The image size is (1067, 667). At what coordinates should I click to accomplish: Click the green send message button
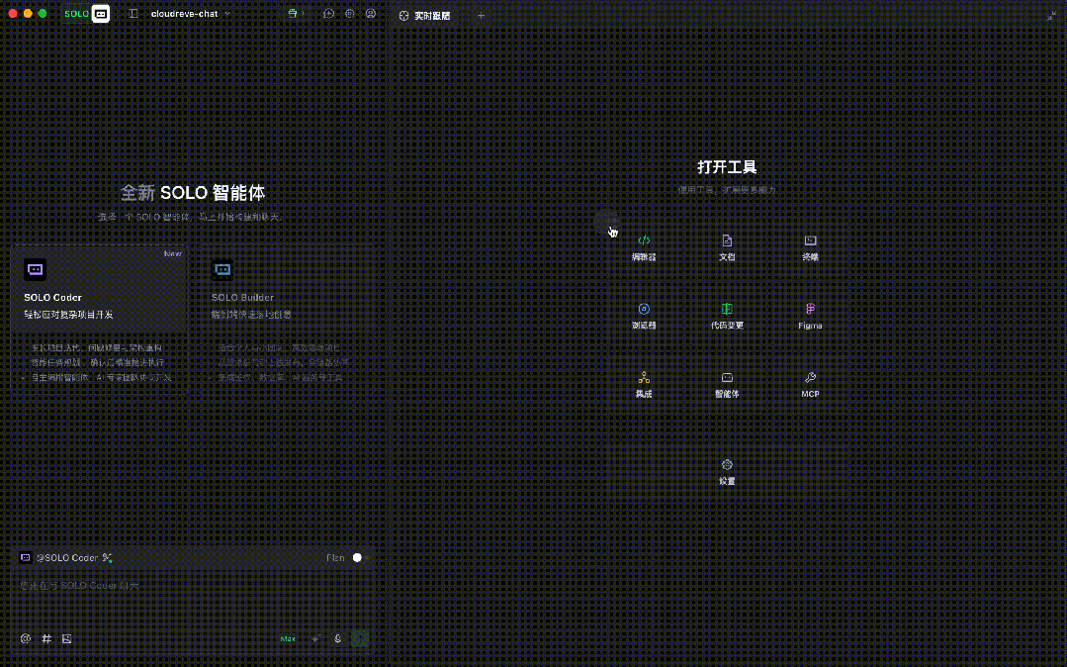coord(360,638)
